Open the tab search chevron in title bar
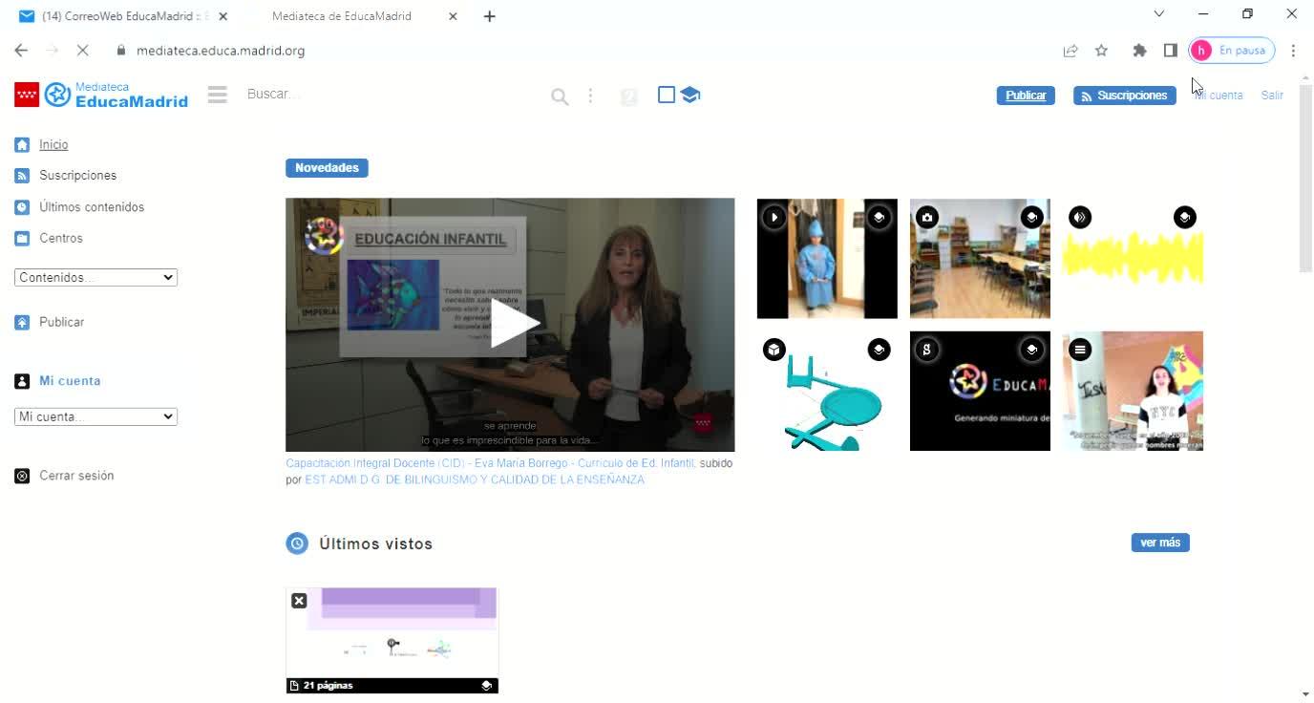Viewport: 1314px width, 703px height. pyautogui.click(x=1158, y=14)
